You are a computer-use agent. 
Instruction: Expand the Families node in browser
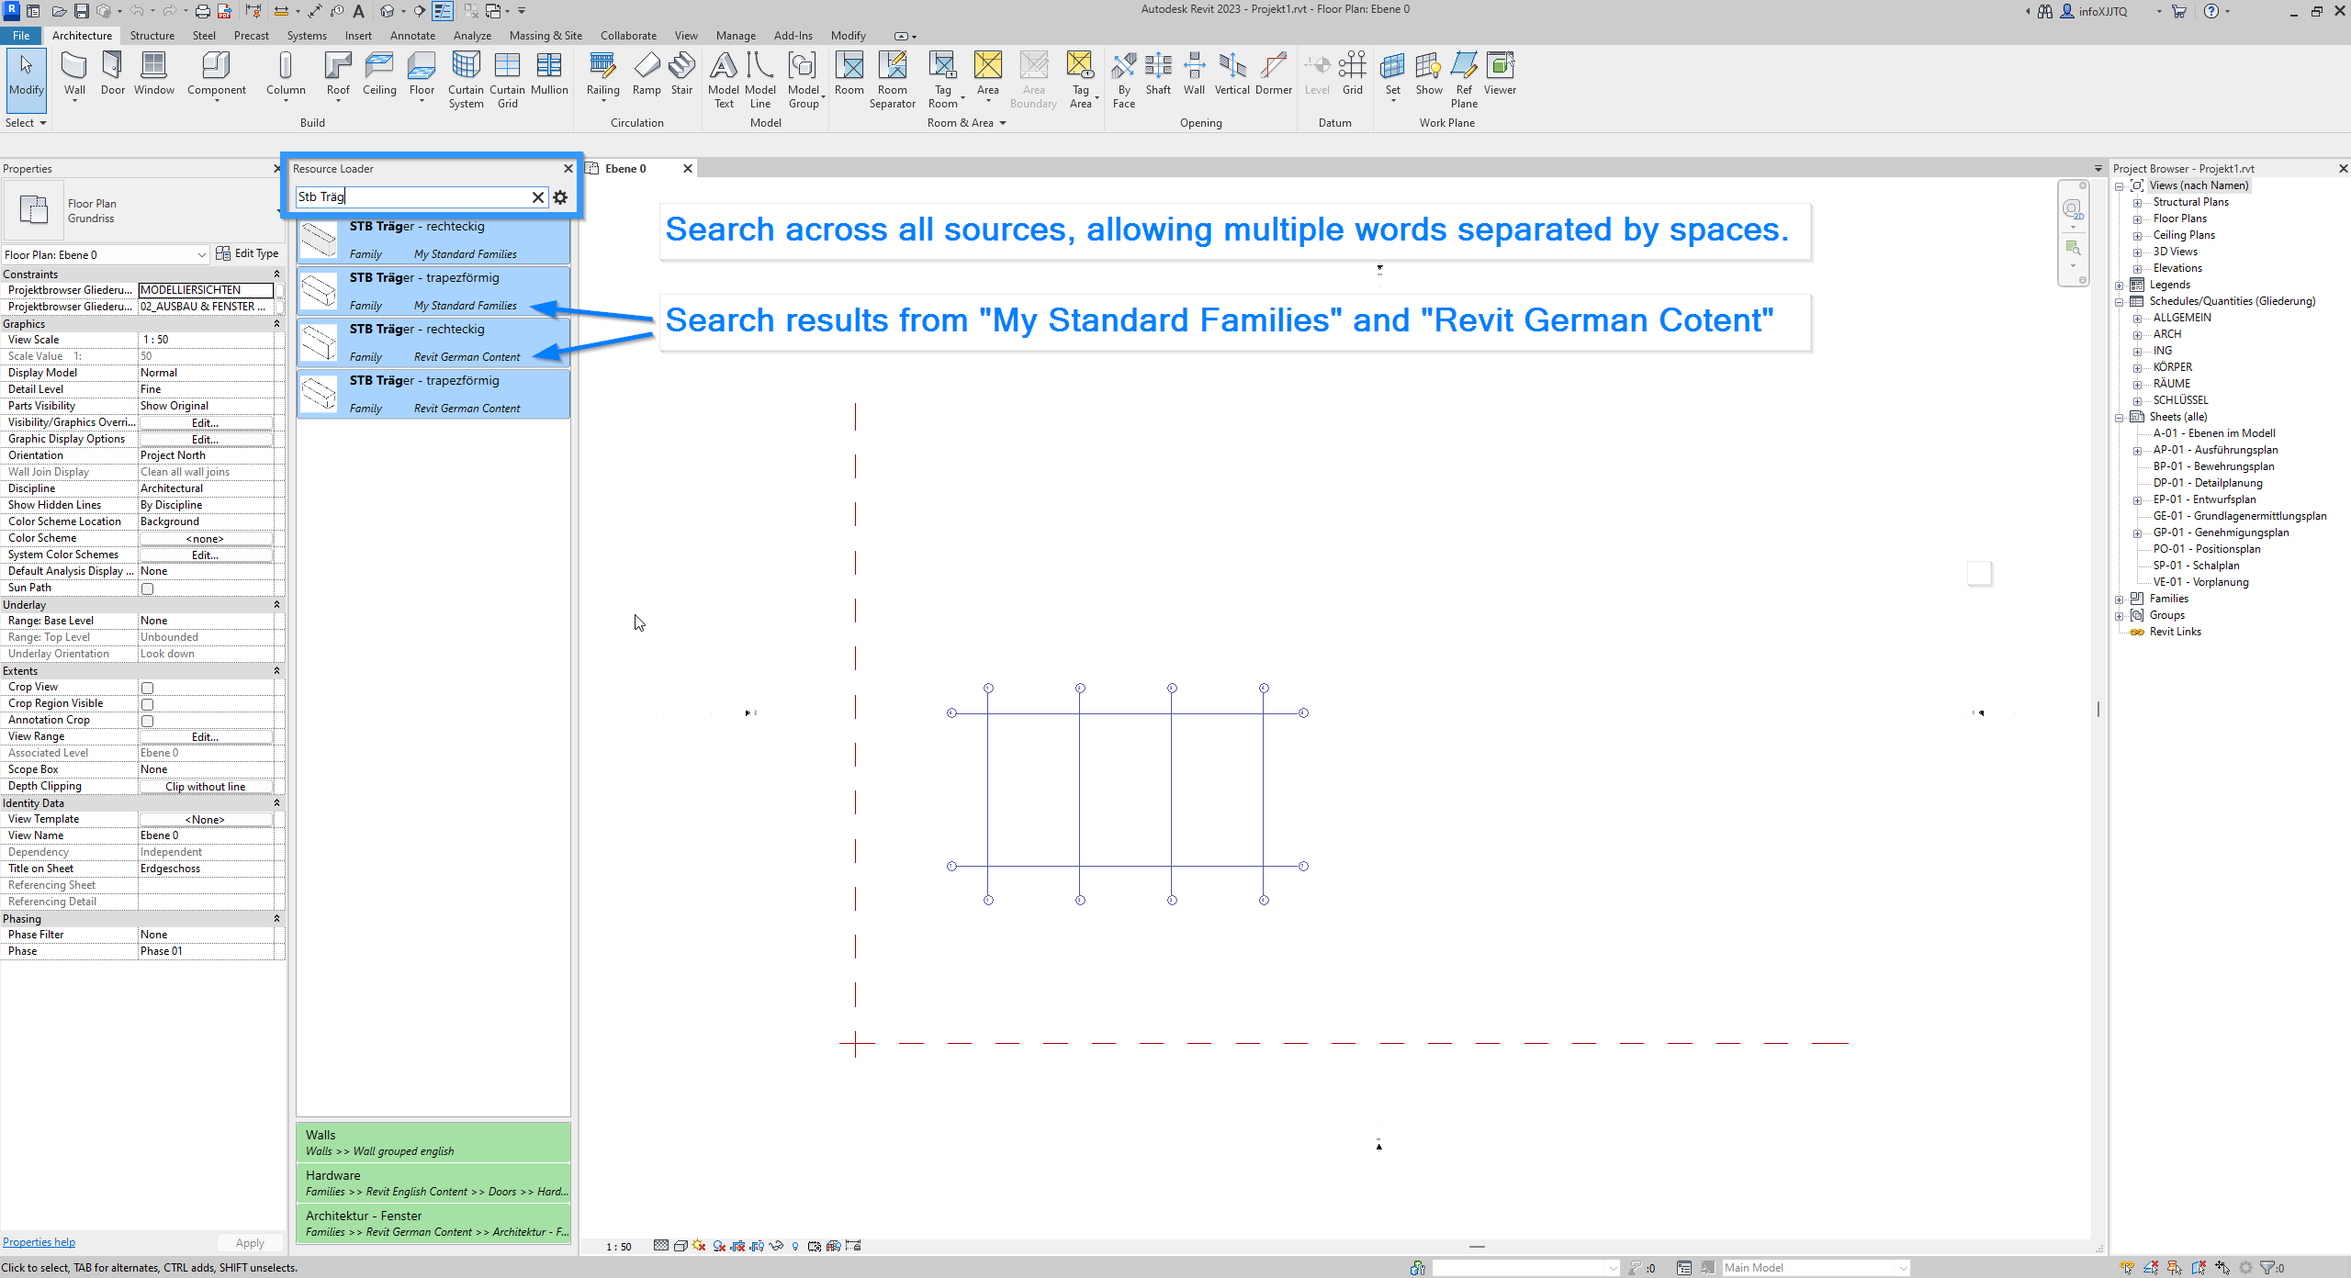(2120, 600)
